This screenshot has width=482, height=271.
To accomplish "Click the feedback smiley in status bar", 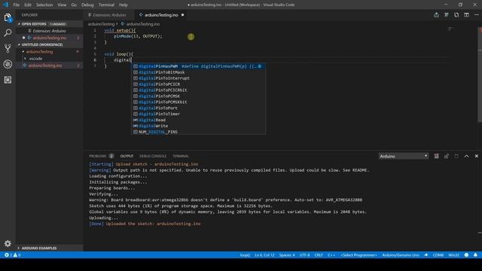I will 466,255.
